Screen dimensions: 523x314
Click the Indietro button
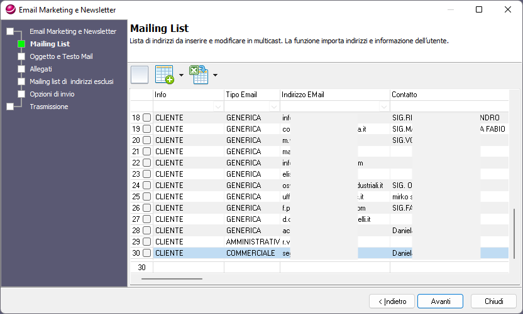click(x=392, y=301)
